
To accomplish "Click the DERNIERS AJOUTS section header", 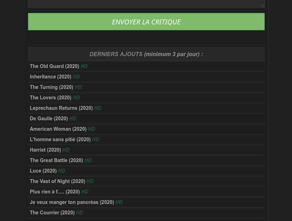I will (146, 54).
